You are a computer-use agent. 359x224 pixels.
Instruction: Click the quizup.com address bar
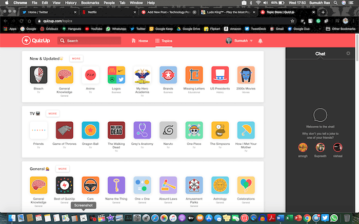pos(165,21)
